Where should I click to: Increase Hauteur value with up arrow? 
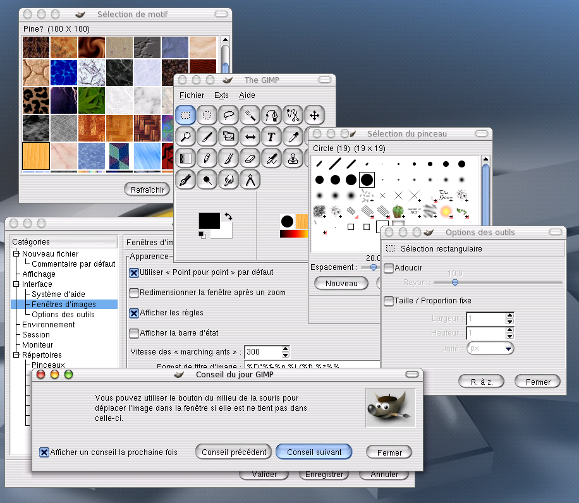coord(509,330)
